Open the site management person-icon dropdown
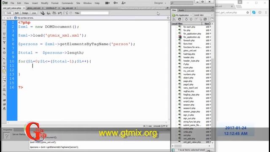Viewport: 270px width, 152px height. (123, 3)
